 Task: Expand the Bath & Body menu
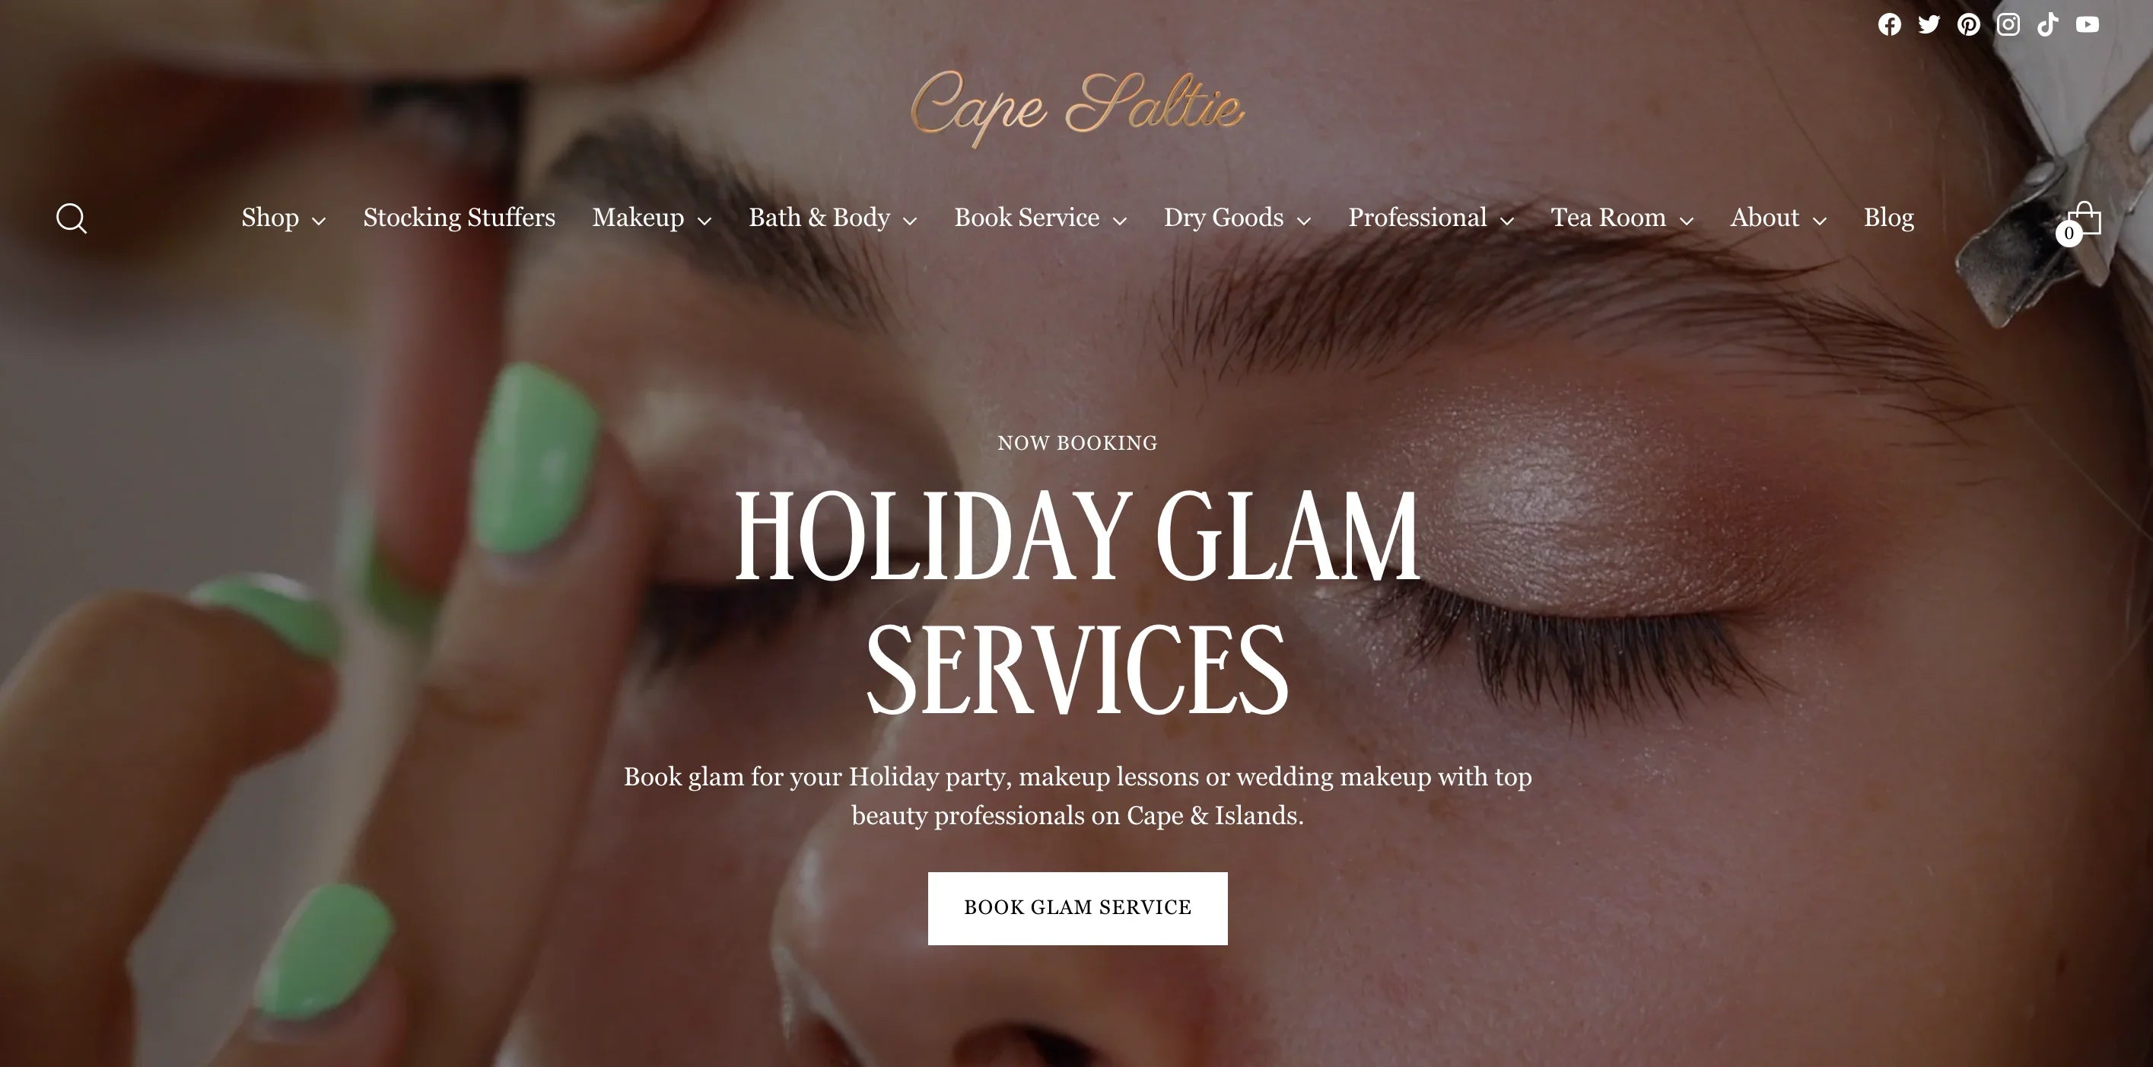(x=832, y=218)
